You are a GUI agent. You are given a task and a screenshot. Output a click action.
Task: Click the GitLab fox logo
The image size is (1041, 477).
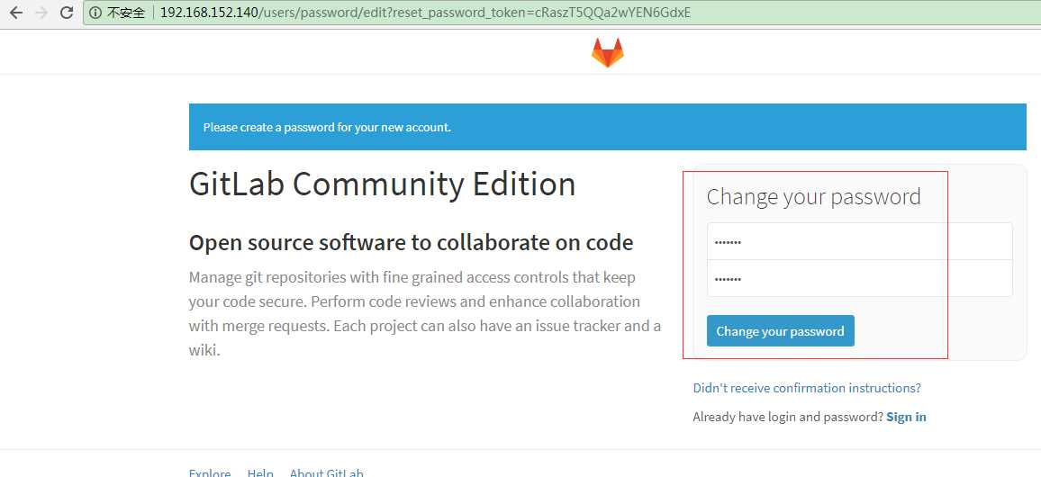pyautogui.click(x=608, y=52)
